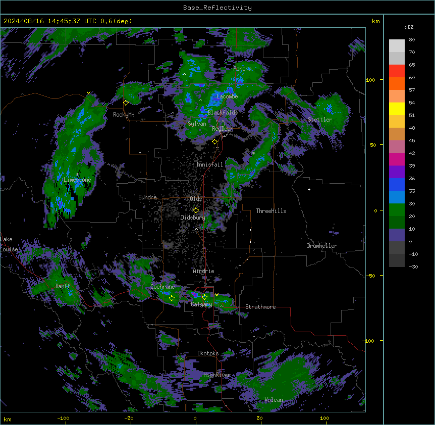Select the light blue 33-30 dBZ swatch

coord(397,197)
